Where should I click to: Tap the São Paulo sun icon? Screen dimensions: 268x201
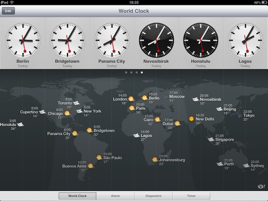pyautogui.click(x=99, y=158)
